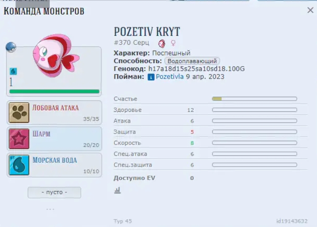The height and width of the screenshot is (227, 317).
Task: Click the water drop icon of Морская вода
Action: coord(19,165)
